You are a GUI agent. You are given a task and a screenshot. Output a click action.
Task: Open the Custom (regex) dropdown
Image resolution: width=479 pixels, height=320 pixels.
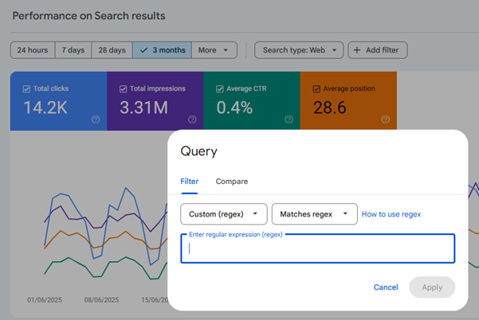[224, 214]
